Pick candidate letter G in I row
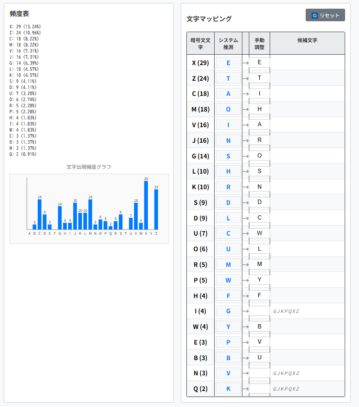The height and width of the screenshot is (407, 359). [275, 311]
